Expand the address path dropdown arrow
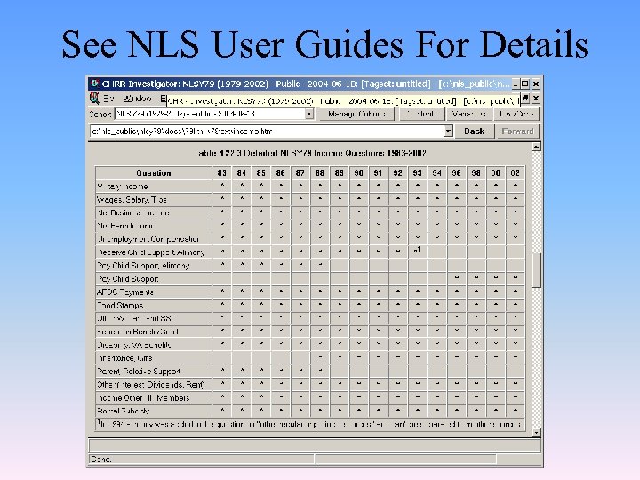Viewport: 640px width, 480px height. [x=448, y=132]
